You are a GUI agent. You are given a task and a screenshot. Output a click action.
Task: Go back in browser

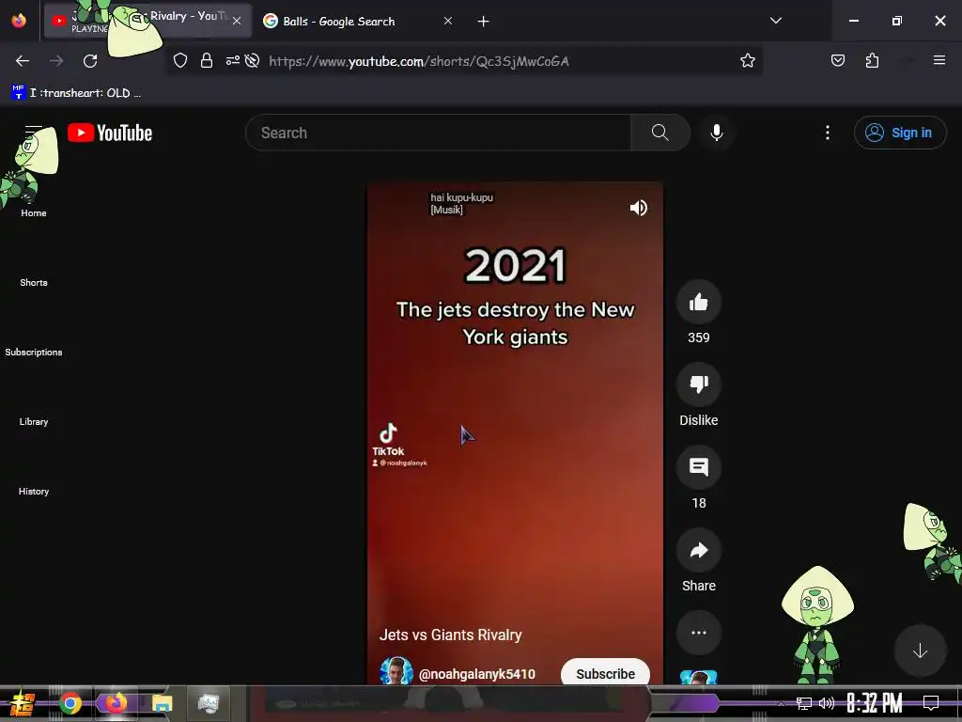23,61
